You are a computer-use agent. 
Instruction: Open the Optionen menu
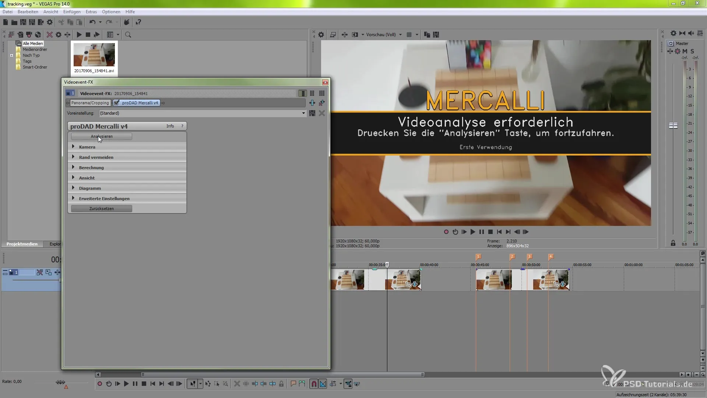click(x=111, y=12)
